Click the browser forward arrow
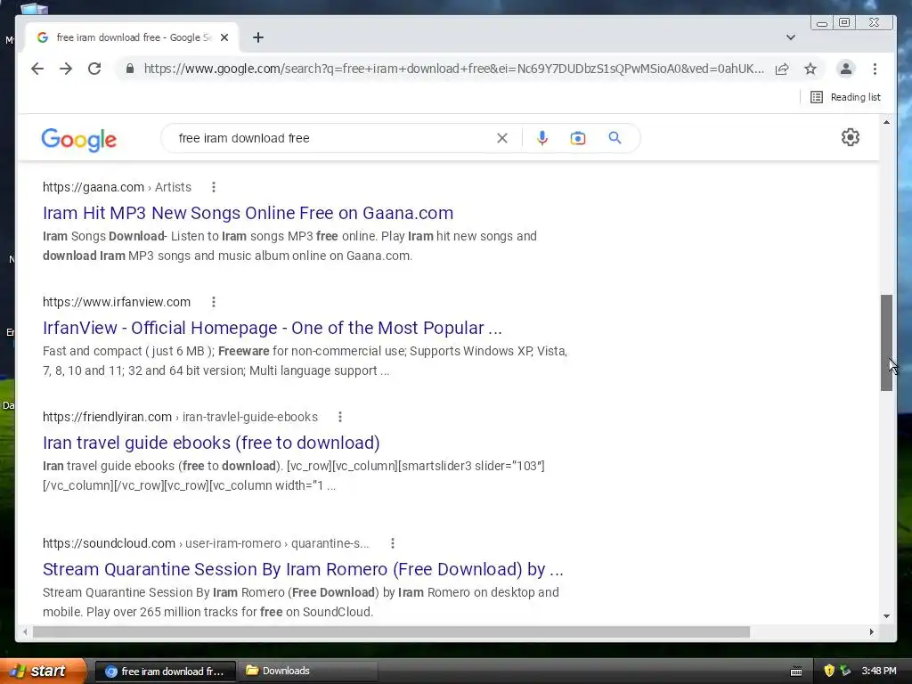Image resolution: width=912 pixels, height=684 pixels. pyautogui.click(x=66, y=69)
